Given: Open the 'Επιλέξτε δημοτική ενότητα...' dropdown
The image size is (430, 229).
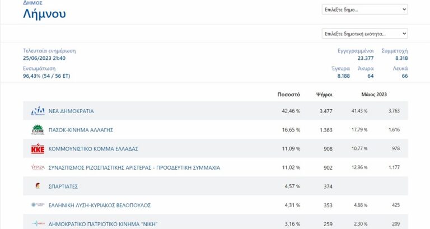Looking at the screenshot, I should (x=364, y=34).
